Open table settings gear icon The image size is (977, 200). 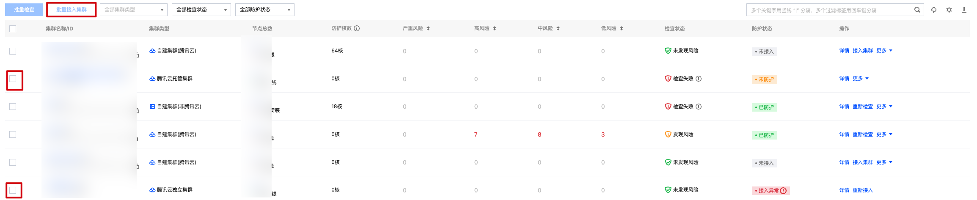click(x=949, y=10)
